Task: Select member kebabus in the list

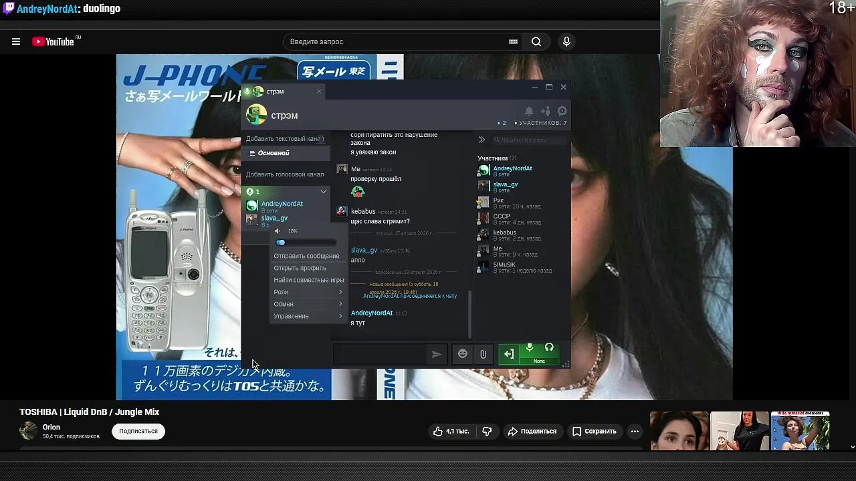Action: click(x=504, y=232)
